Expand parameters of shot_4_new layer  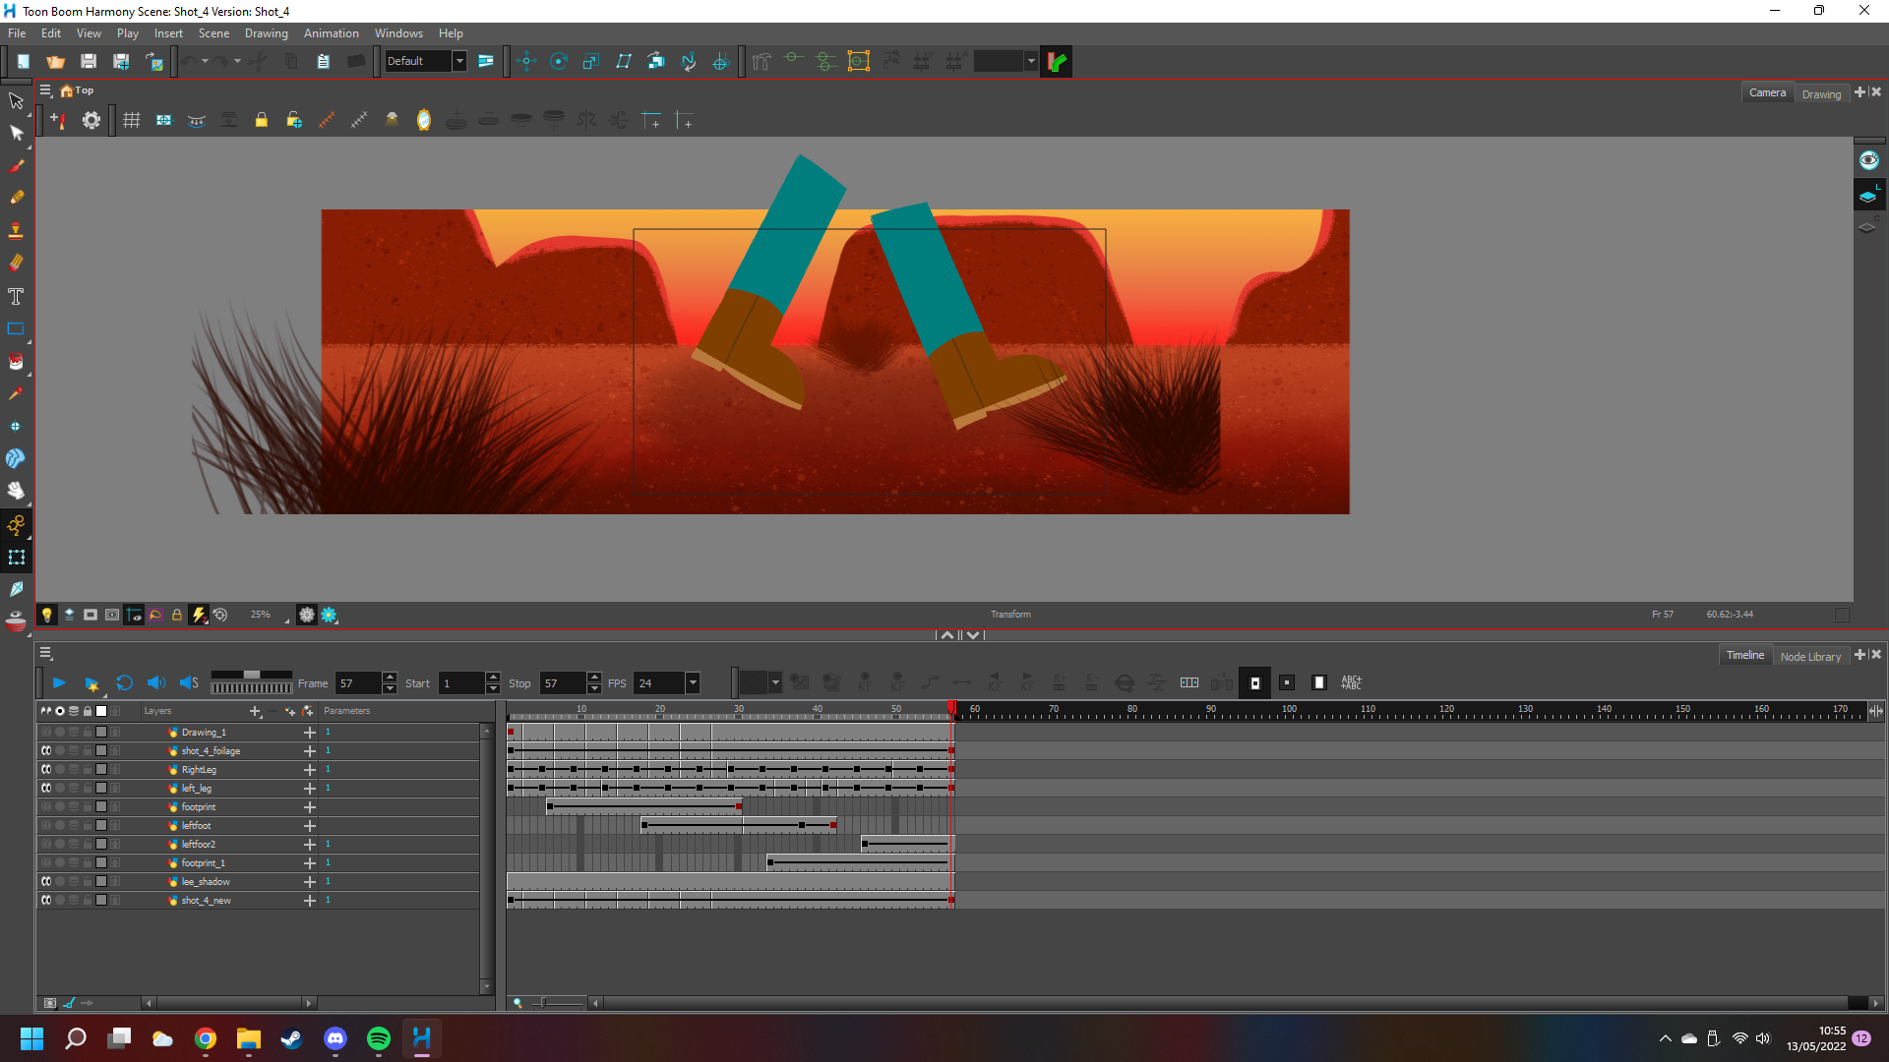[x=310, y=900]
